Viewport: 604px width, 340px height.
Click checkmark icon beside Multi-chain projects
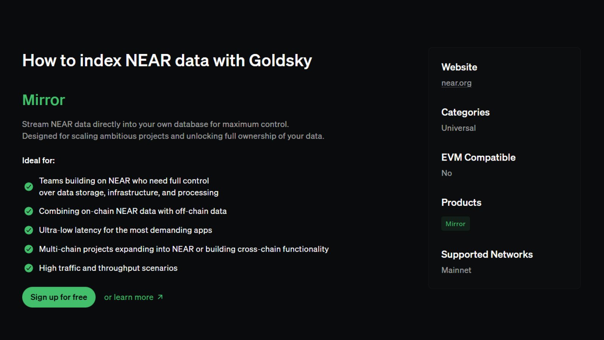pyautogui.click(x=29, y=249)
